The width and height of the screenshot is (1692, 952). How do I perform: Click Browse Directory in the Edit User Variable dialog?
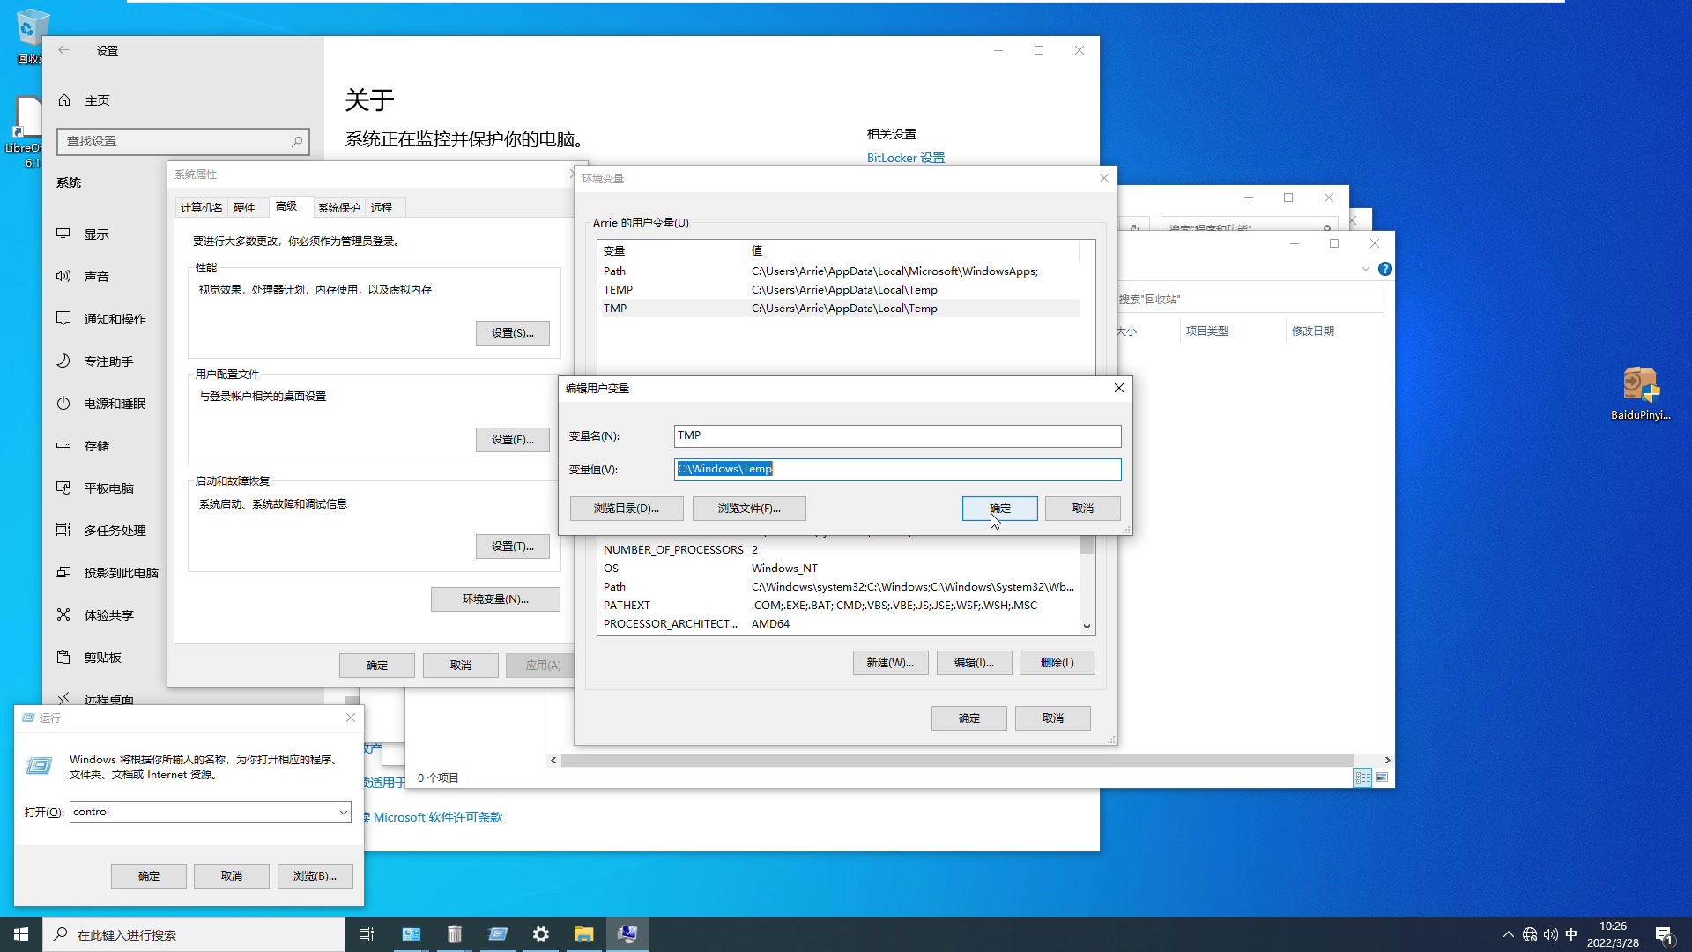click(x=627, y=509)
